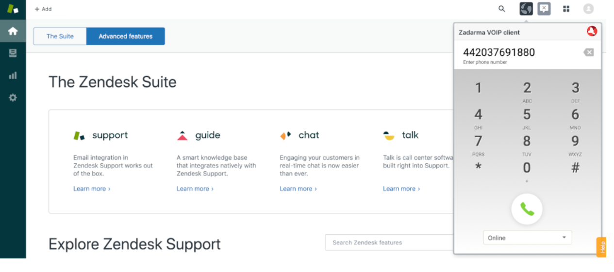The width and height of the screenshot is (614, 272).
Task: Click the chat product icon
Action: (285, 135)
